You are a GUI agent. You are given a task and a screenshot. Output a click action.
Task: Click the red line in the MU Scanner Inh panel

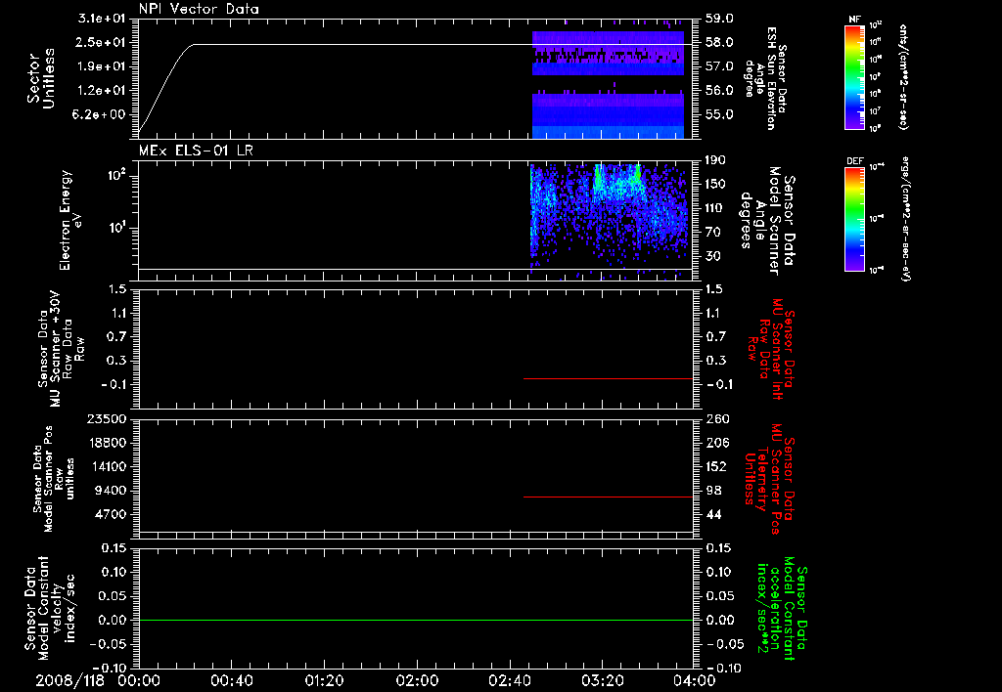pos(609,378)
